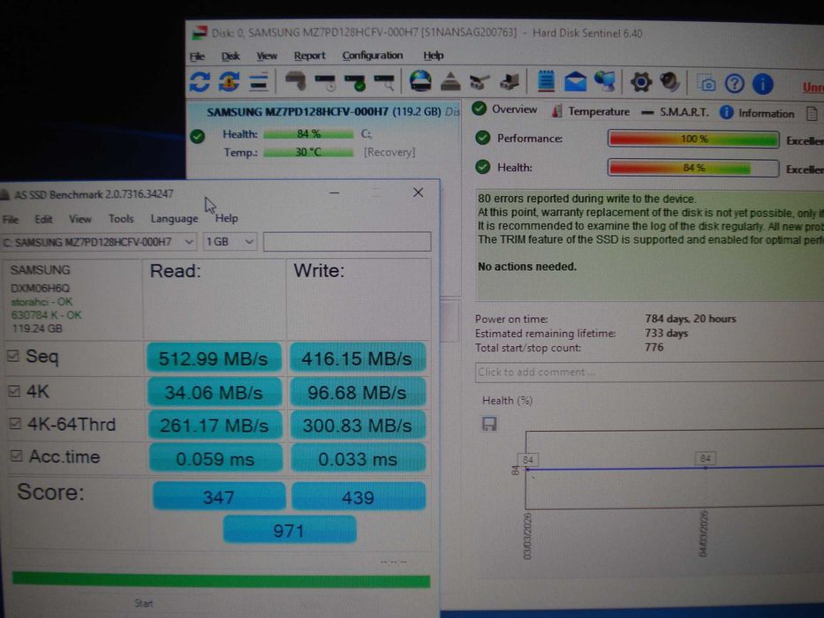The height and width of the screenshot is (618, 824).
Task: Open the 1 GB test size dropdown
Action: 230,242
